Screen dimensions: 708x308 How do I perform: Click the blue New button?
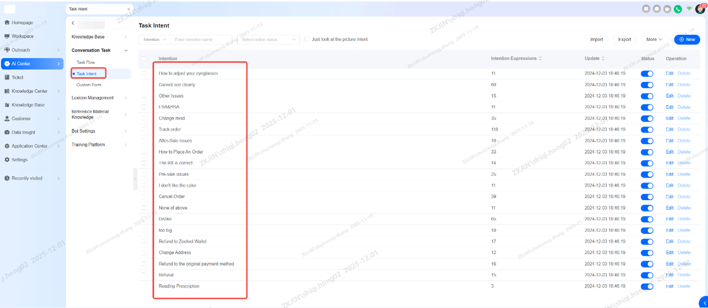[687, 39]
